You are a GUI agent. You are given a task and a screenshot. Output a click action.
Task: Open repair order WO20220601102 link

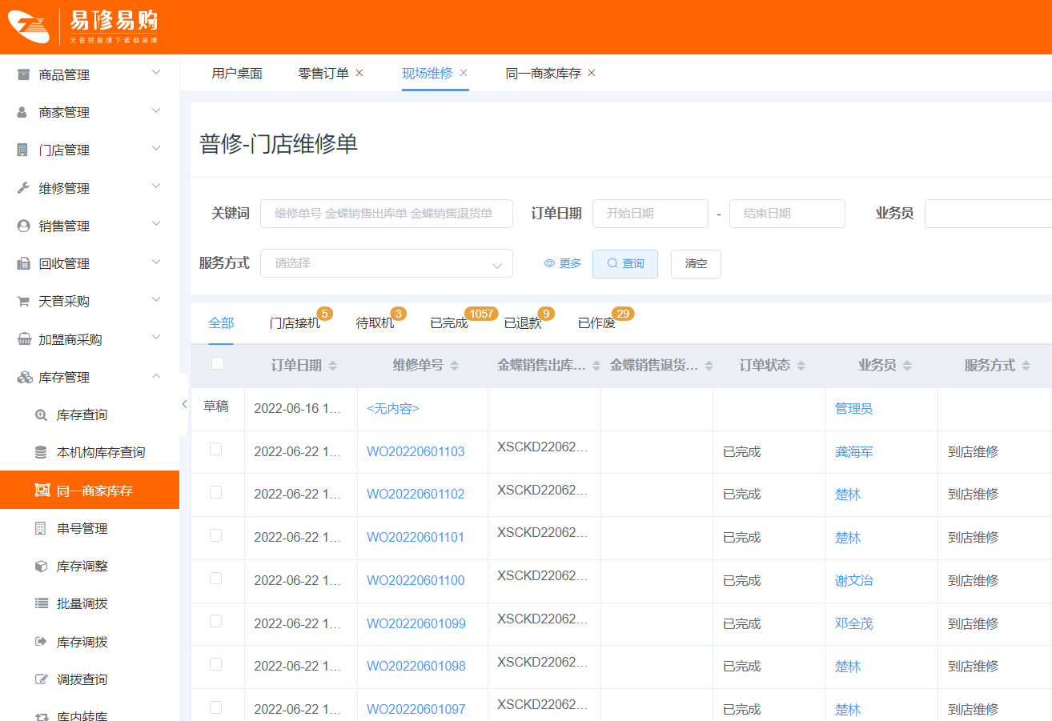tap(415, 495)
